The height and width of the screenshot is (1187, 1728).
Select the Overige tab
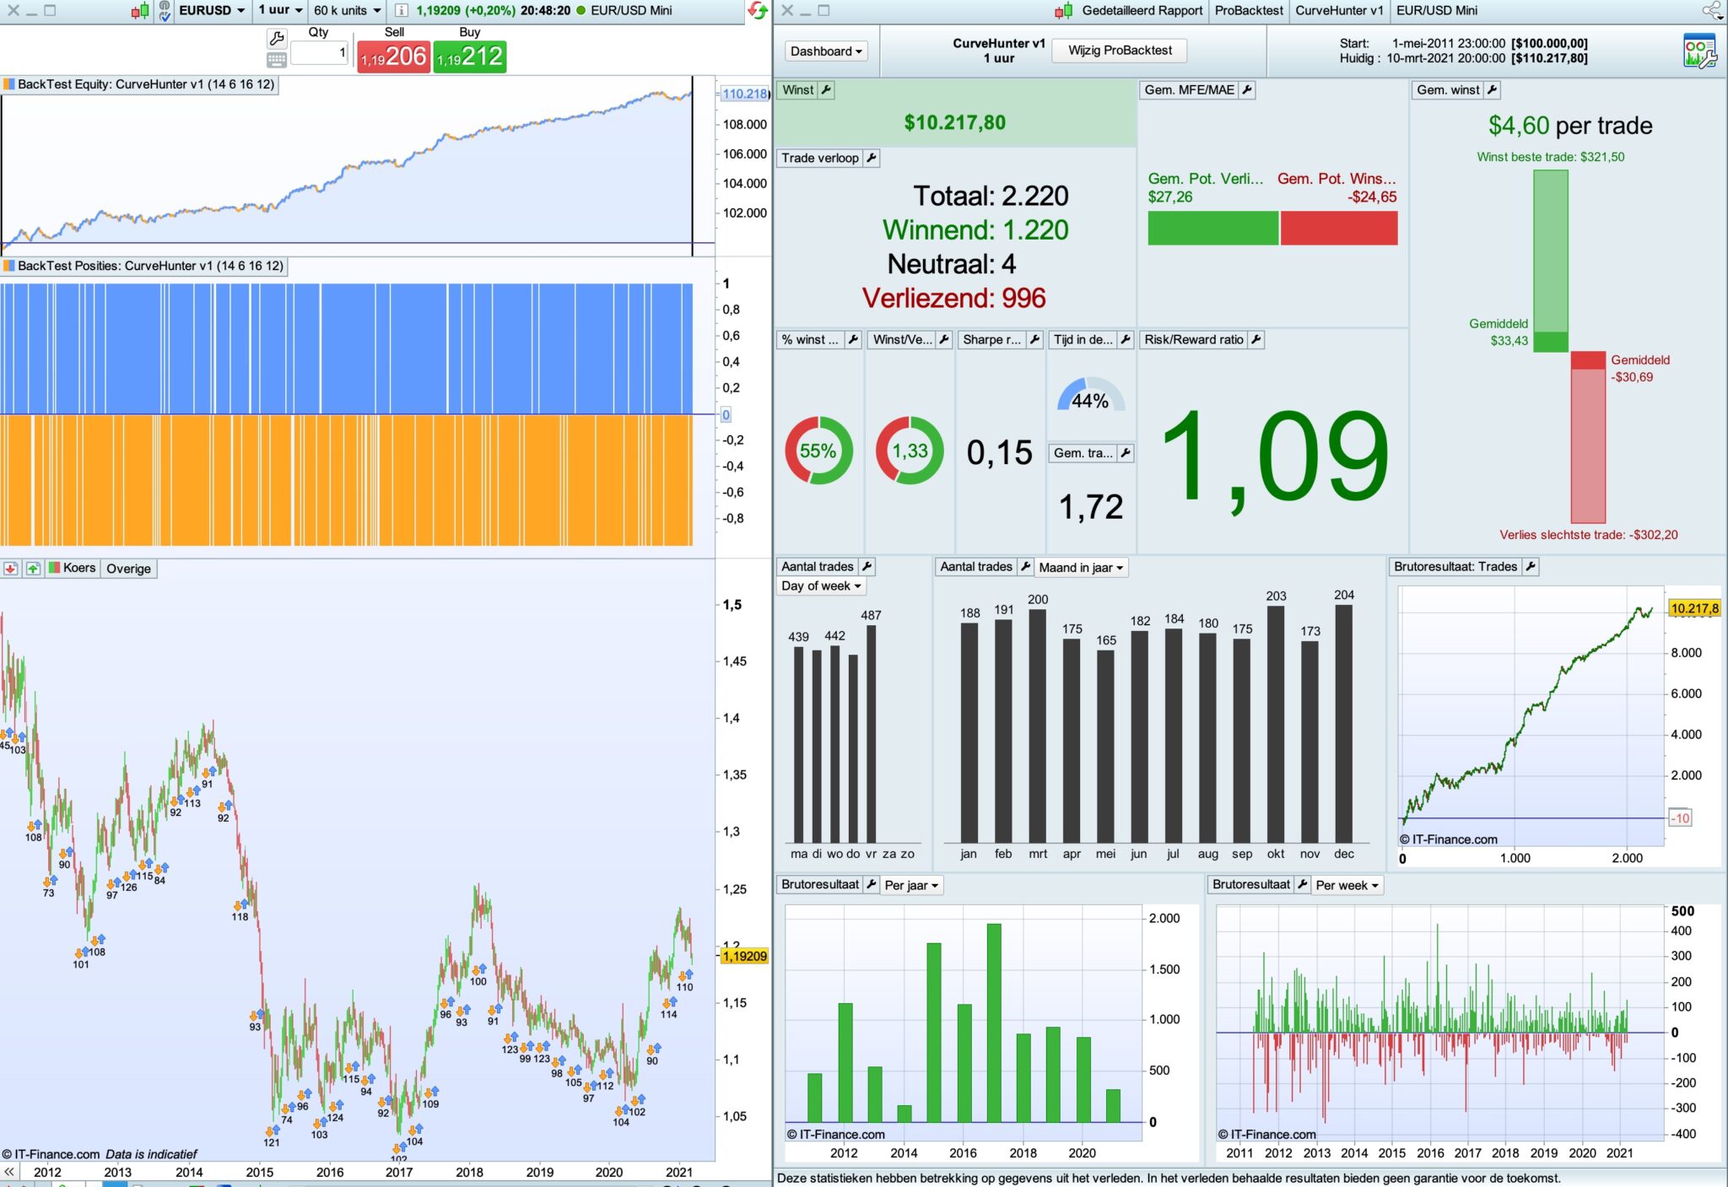pyautogui.click(x=128, y=569)
